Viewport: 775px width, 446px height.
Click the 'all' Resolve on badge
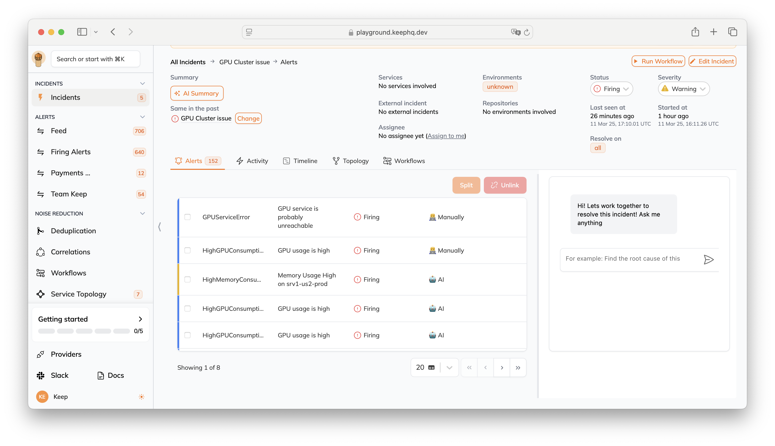click(x=598, y=148)
